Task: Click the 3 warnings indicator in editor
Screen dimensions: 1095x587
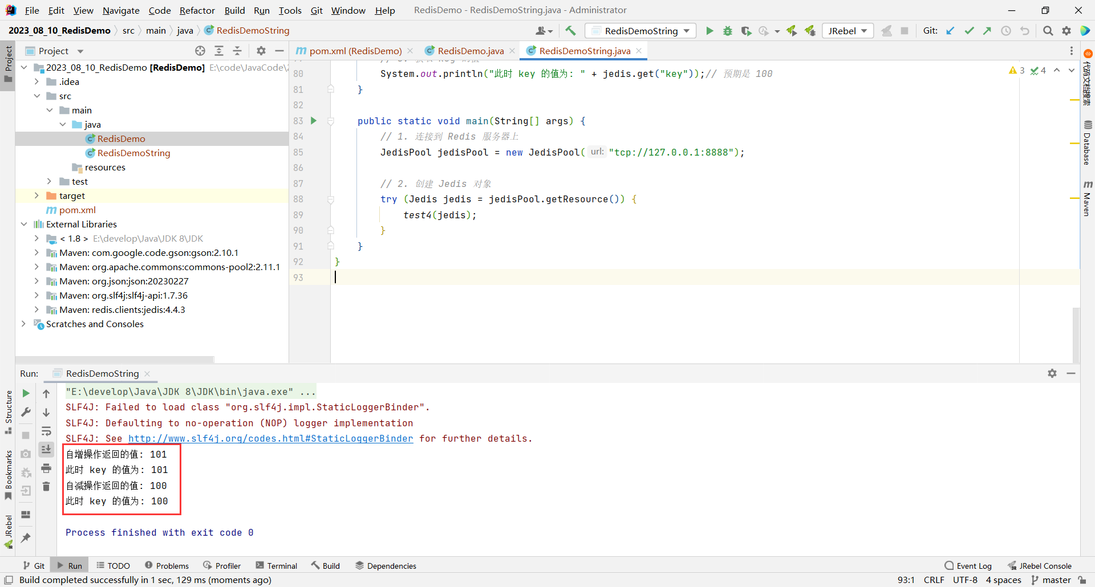Action: pyautogui.click(x=1017, y=70)
